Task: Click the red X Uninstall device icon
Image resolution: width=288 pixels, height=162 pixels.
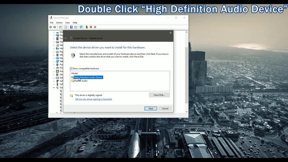Action: [91, 27]
